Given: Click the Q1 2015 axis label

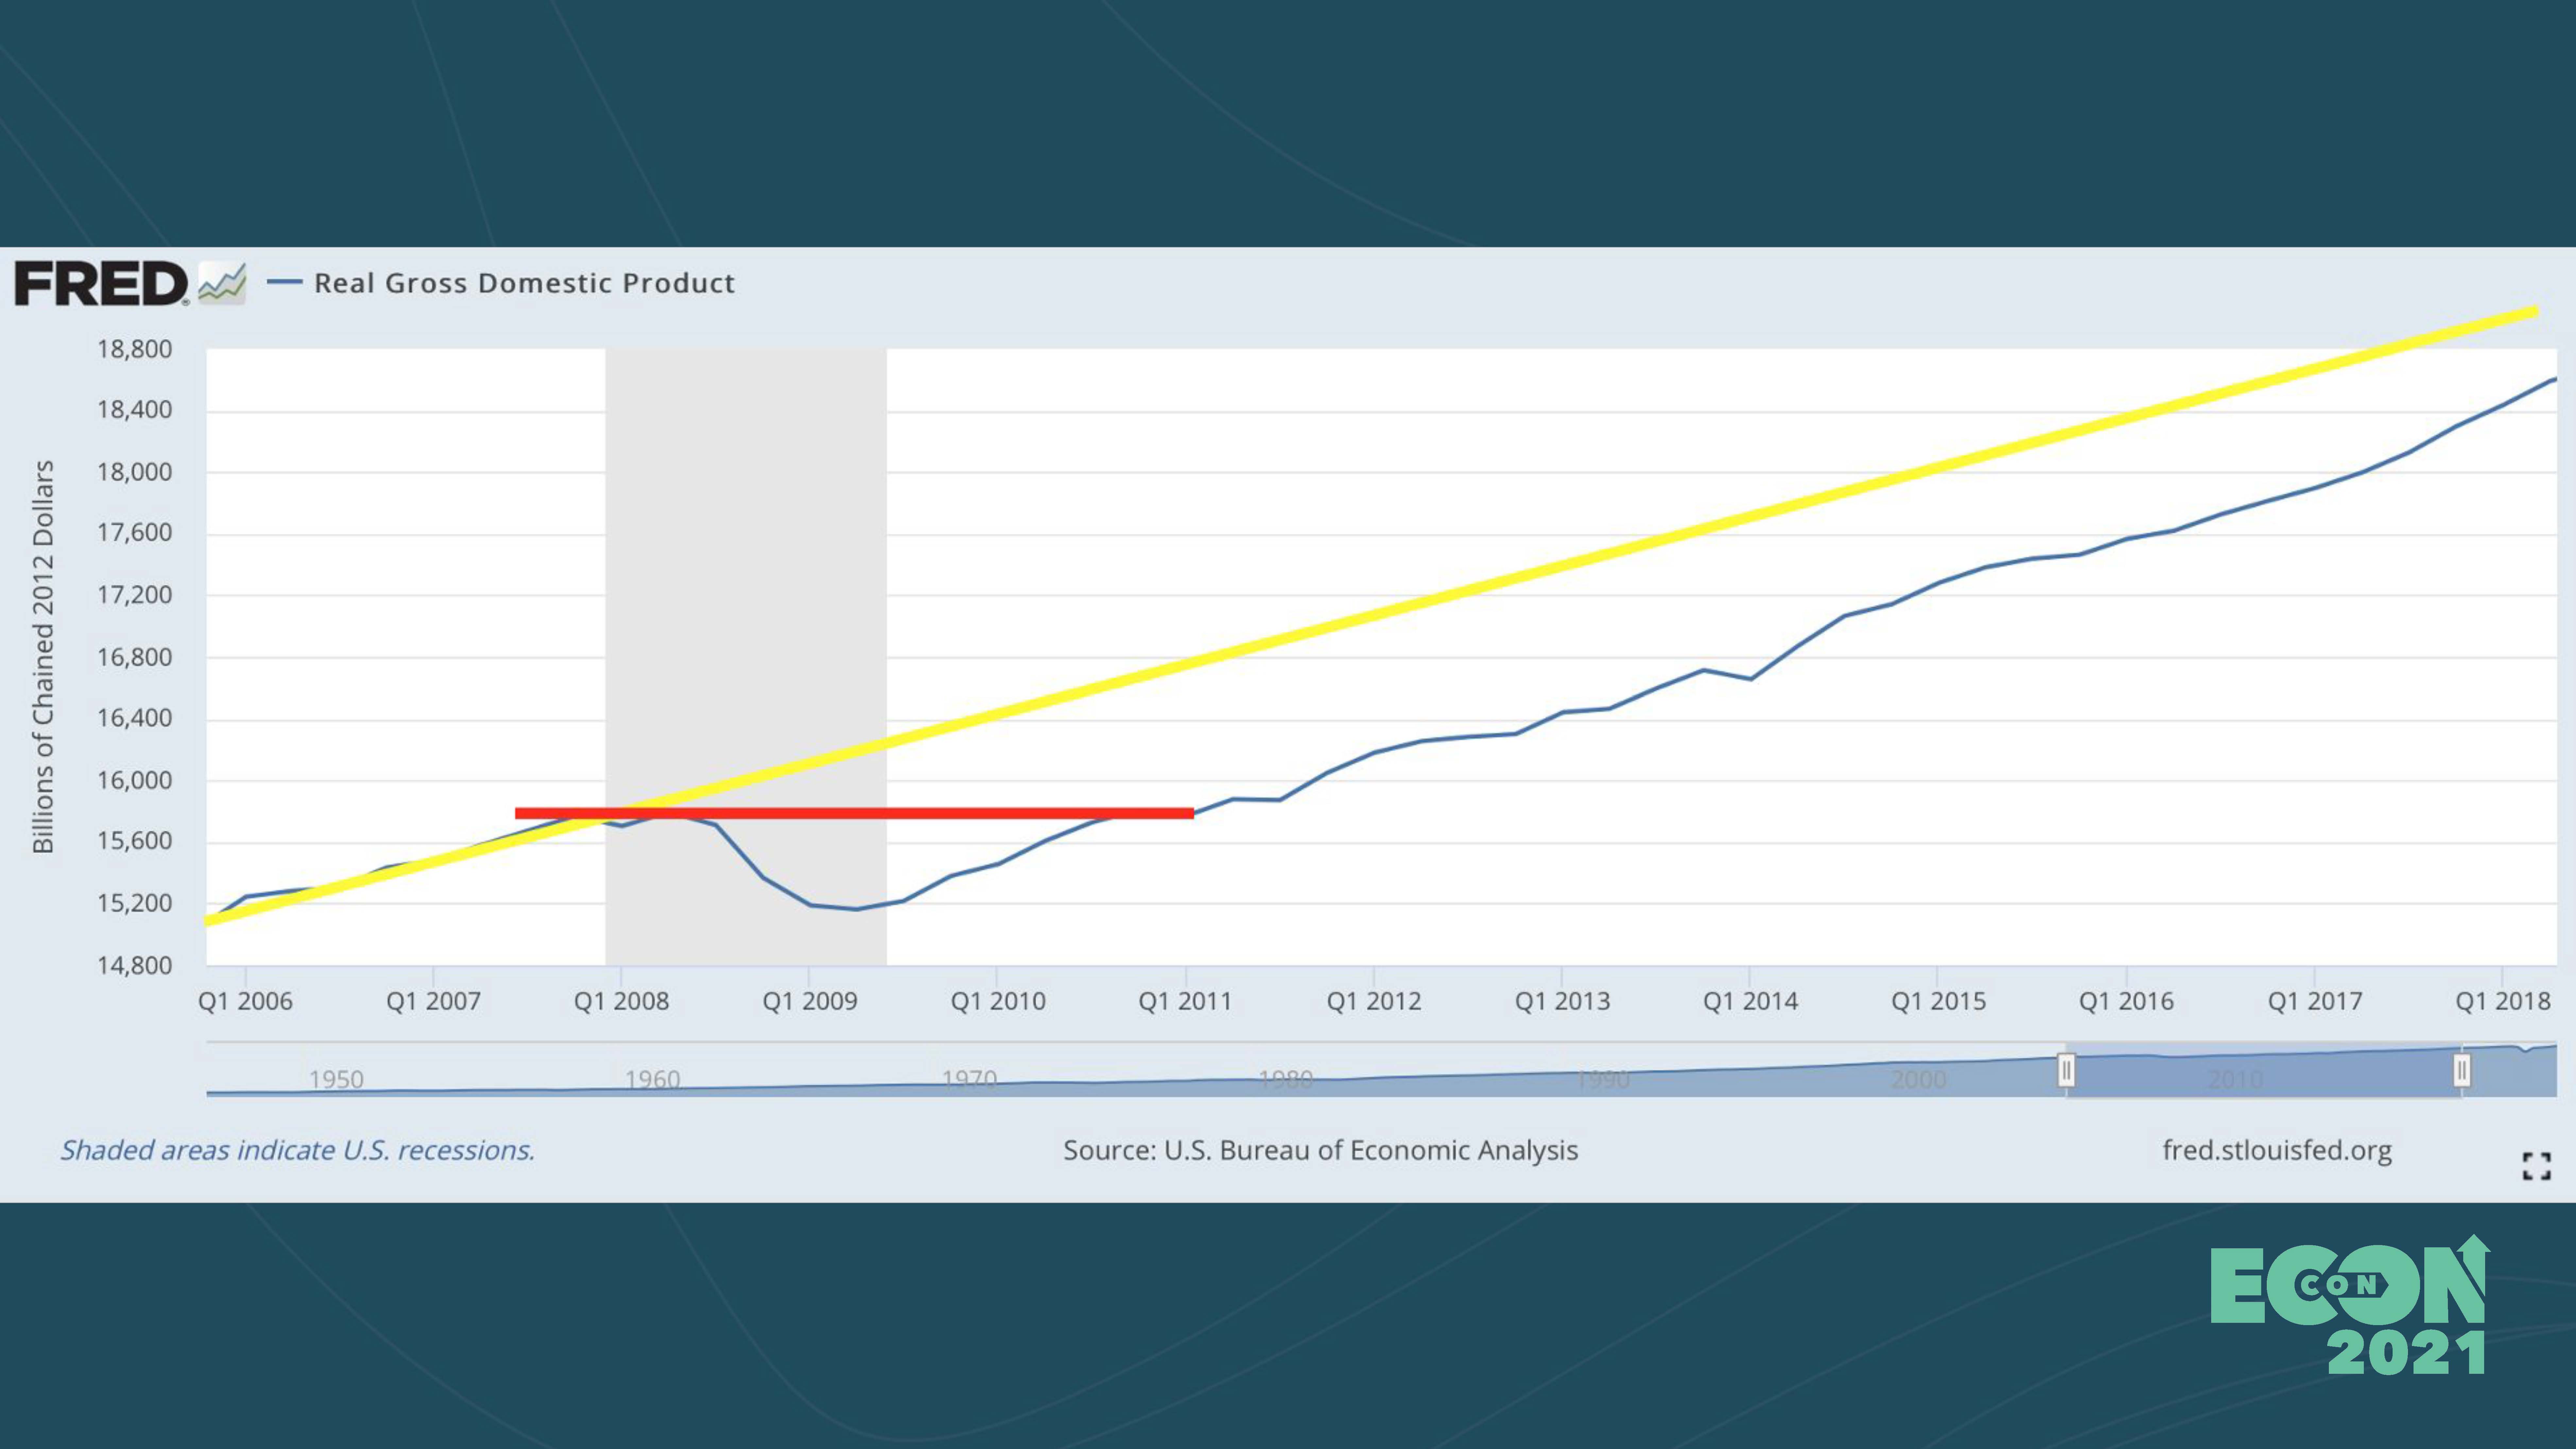Looking at the screenshot, I should coord(1938,1001).
